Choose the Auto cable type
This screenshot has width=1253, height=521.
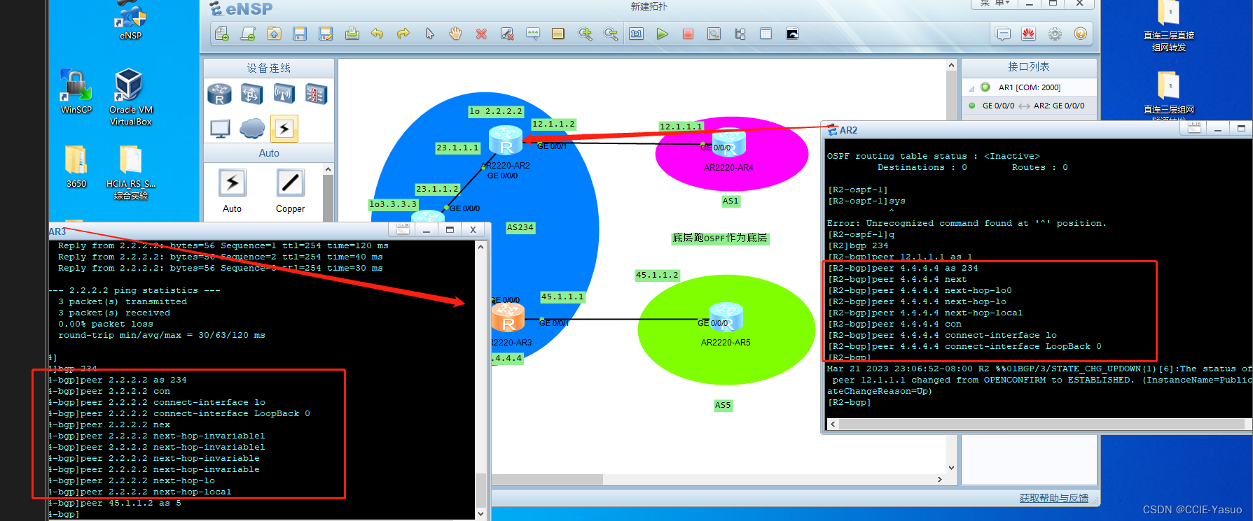pos(232,191)
